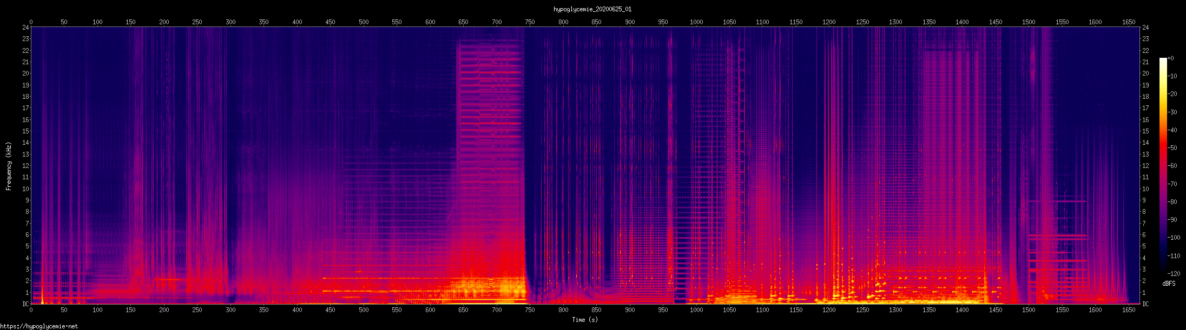Click the white top of the color scale bar

(x=1163, y=59)
